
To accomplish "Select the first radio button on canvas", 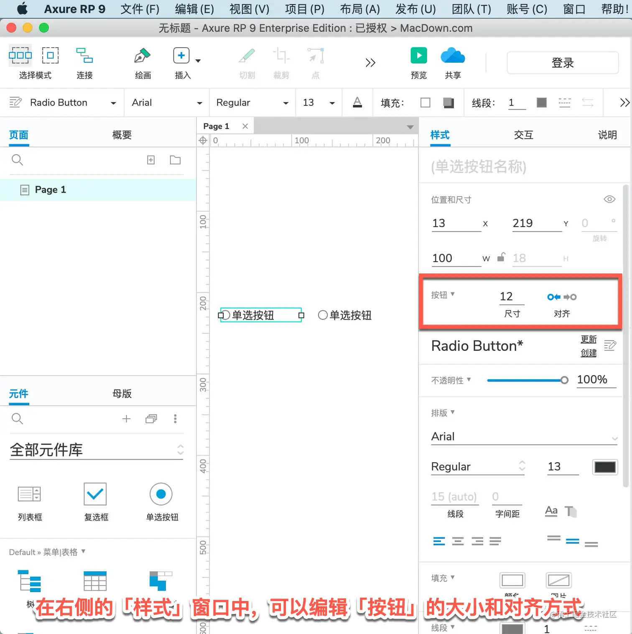I will pos(261,315).
